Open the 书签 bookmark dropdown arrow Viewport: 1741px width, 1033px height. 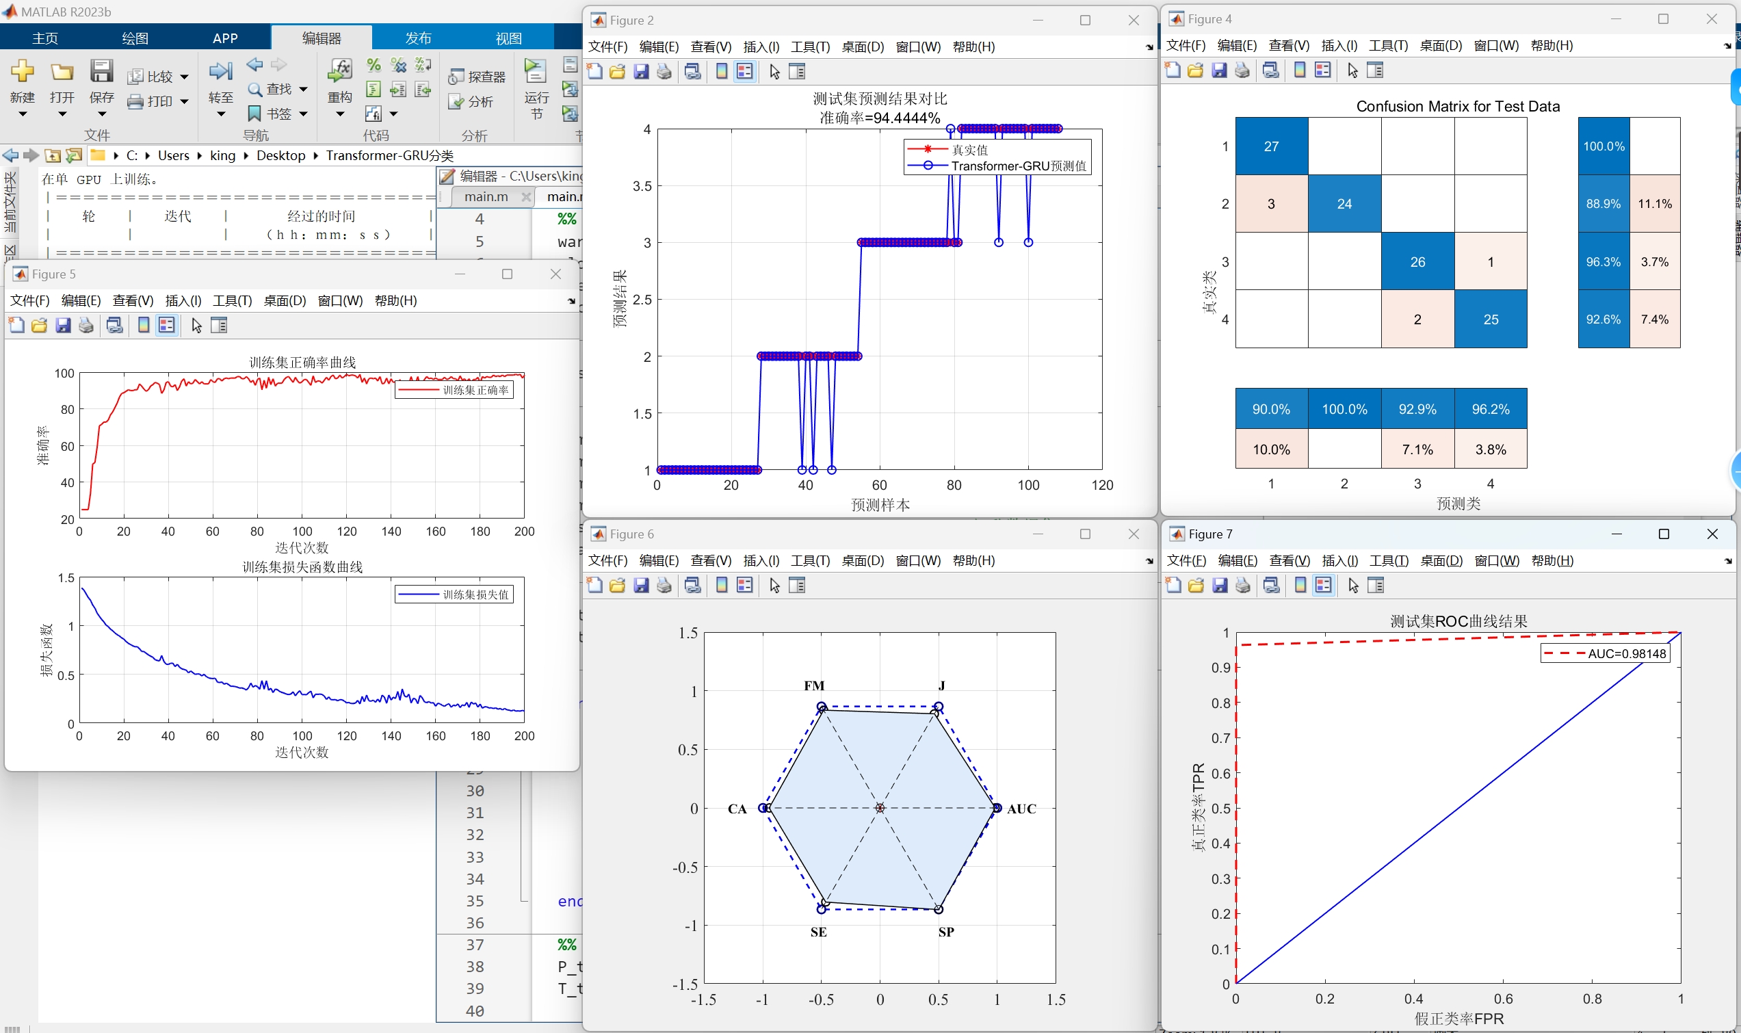[303, 114]
